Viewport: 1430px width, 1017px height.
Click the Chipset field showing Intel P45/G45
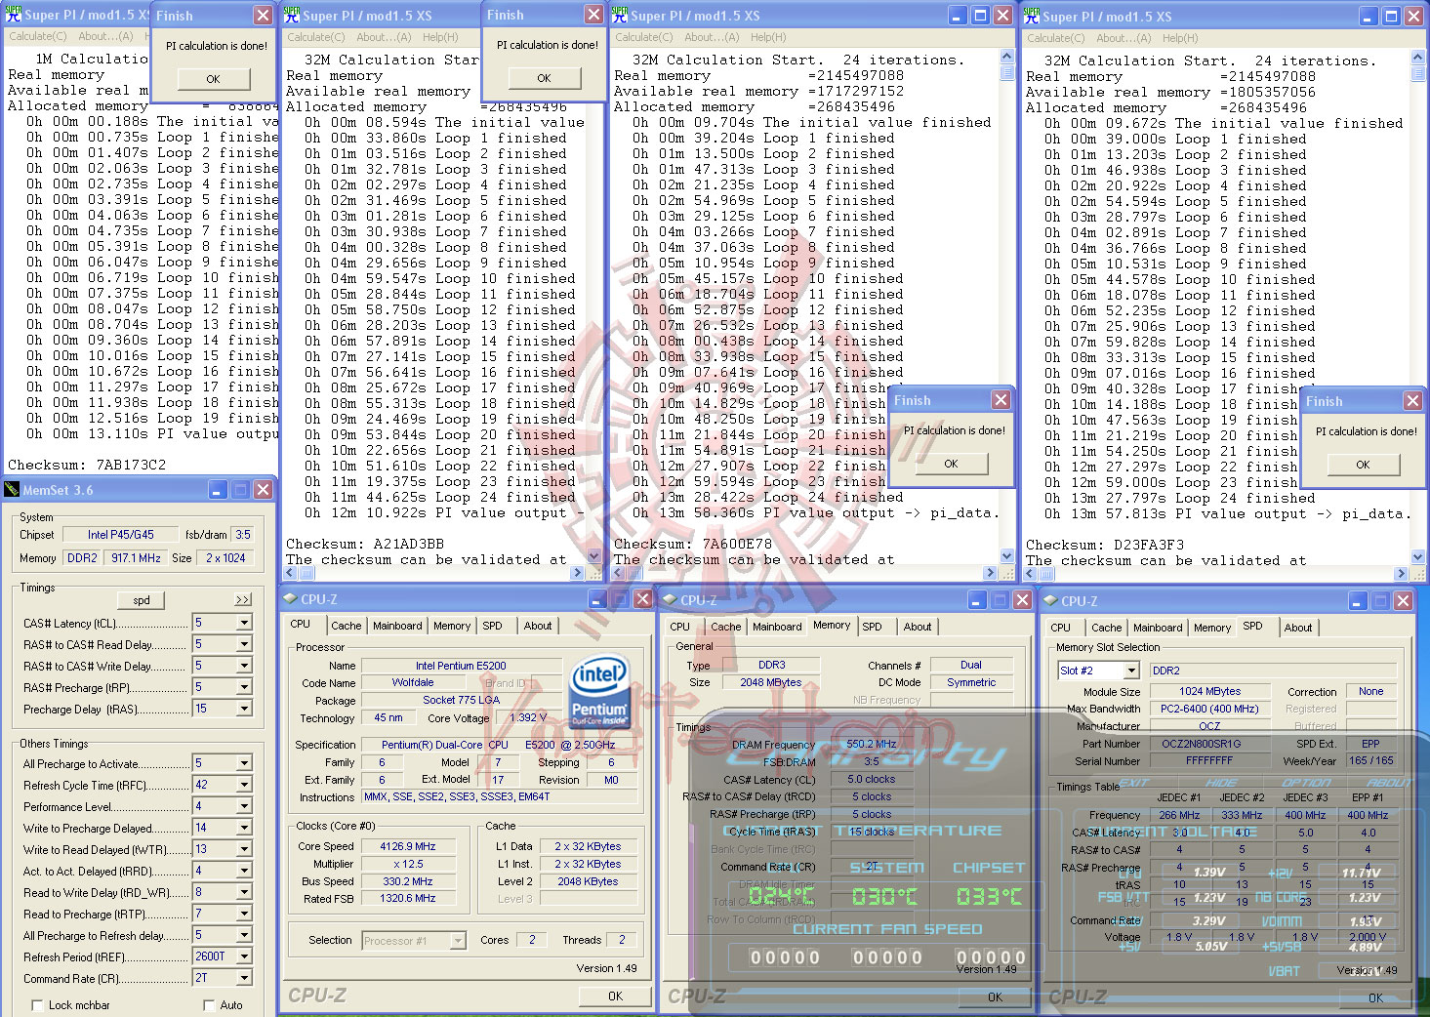tap(121, 535)
